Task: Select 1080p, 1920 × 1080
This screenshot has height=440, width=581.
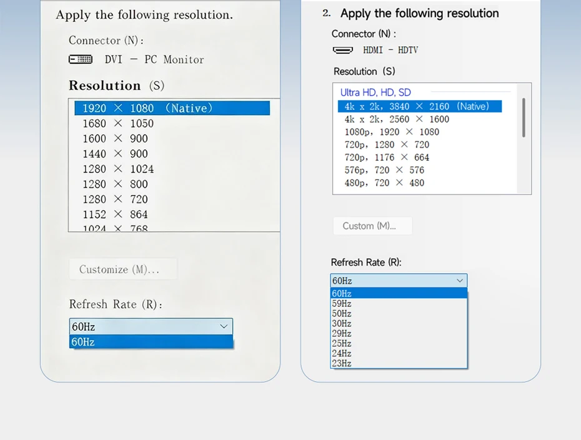Action: point(392,132)
